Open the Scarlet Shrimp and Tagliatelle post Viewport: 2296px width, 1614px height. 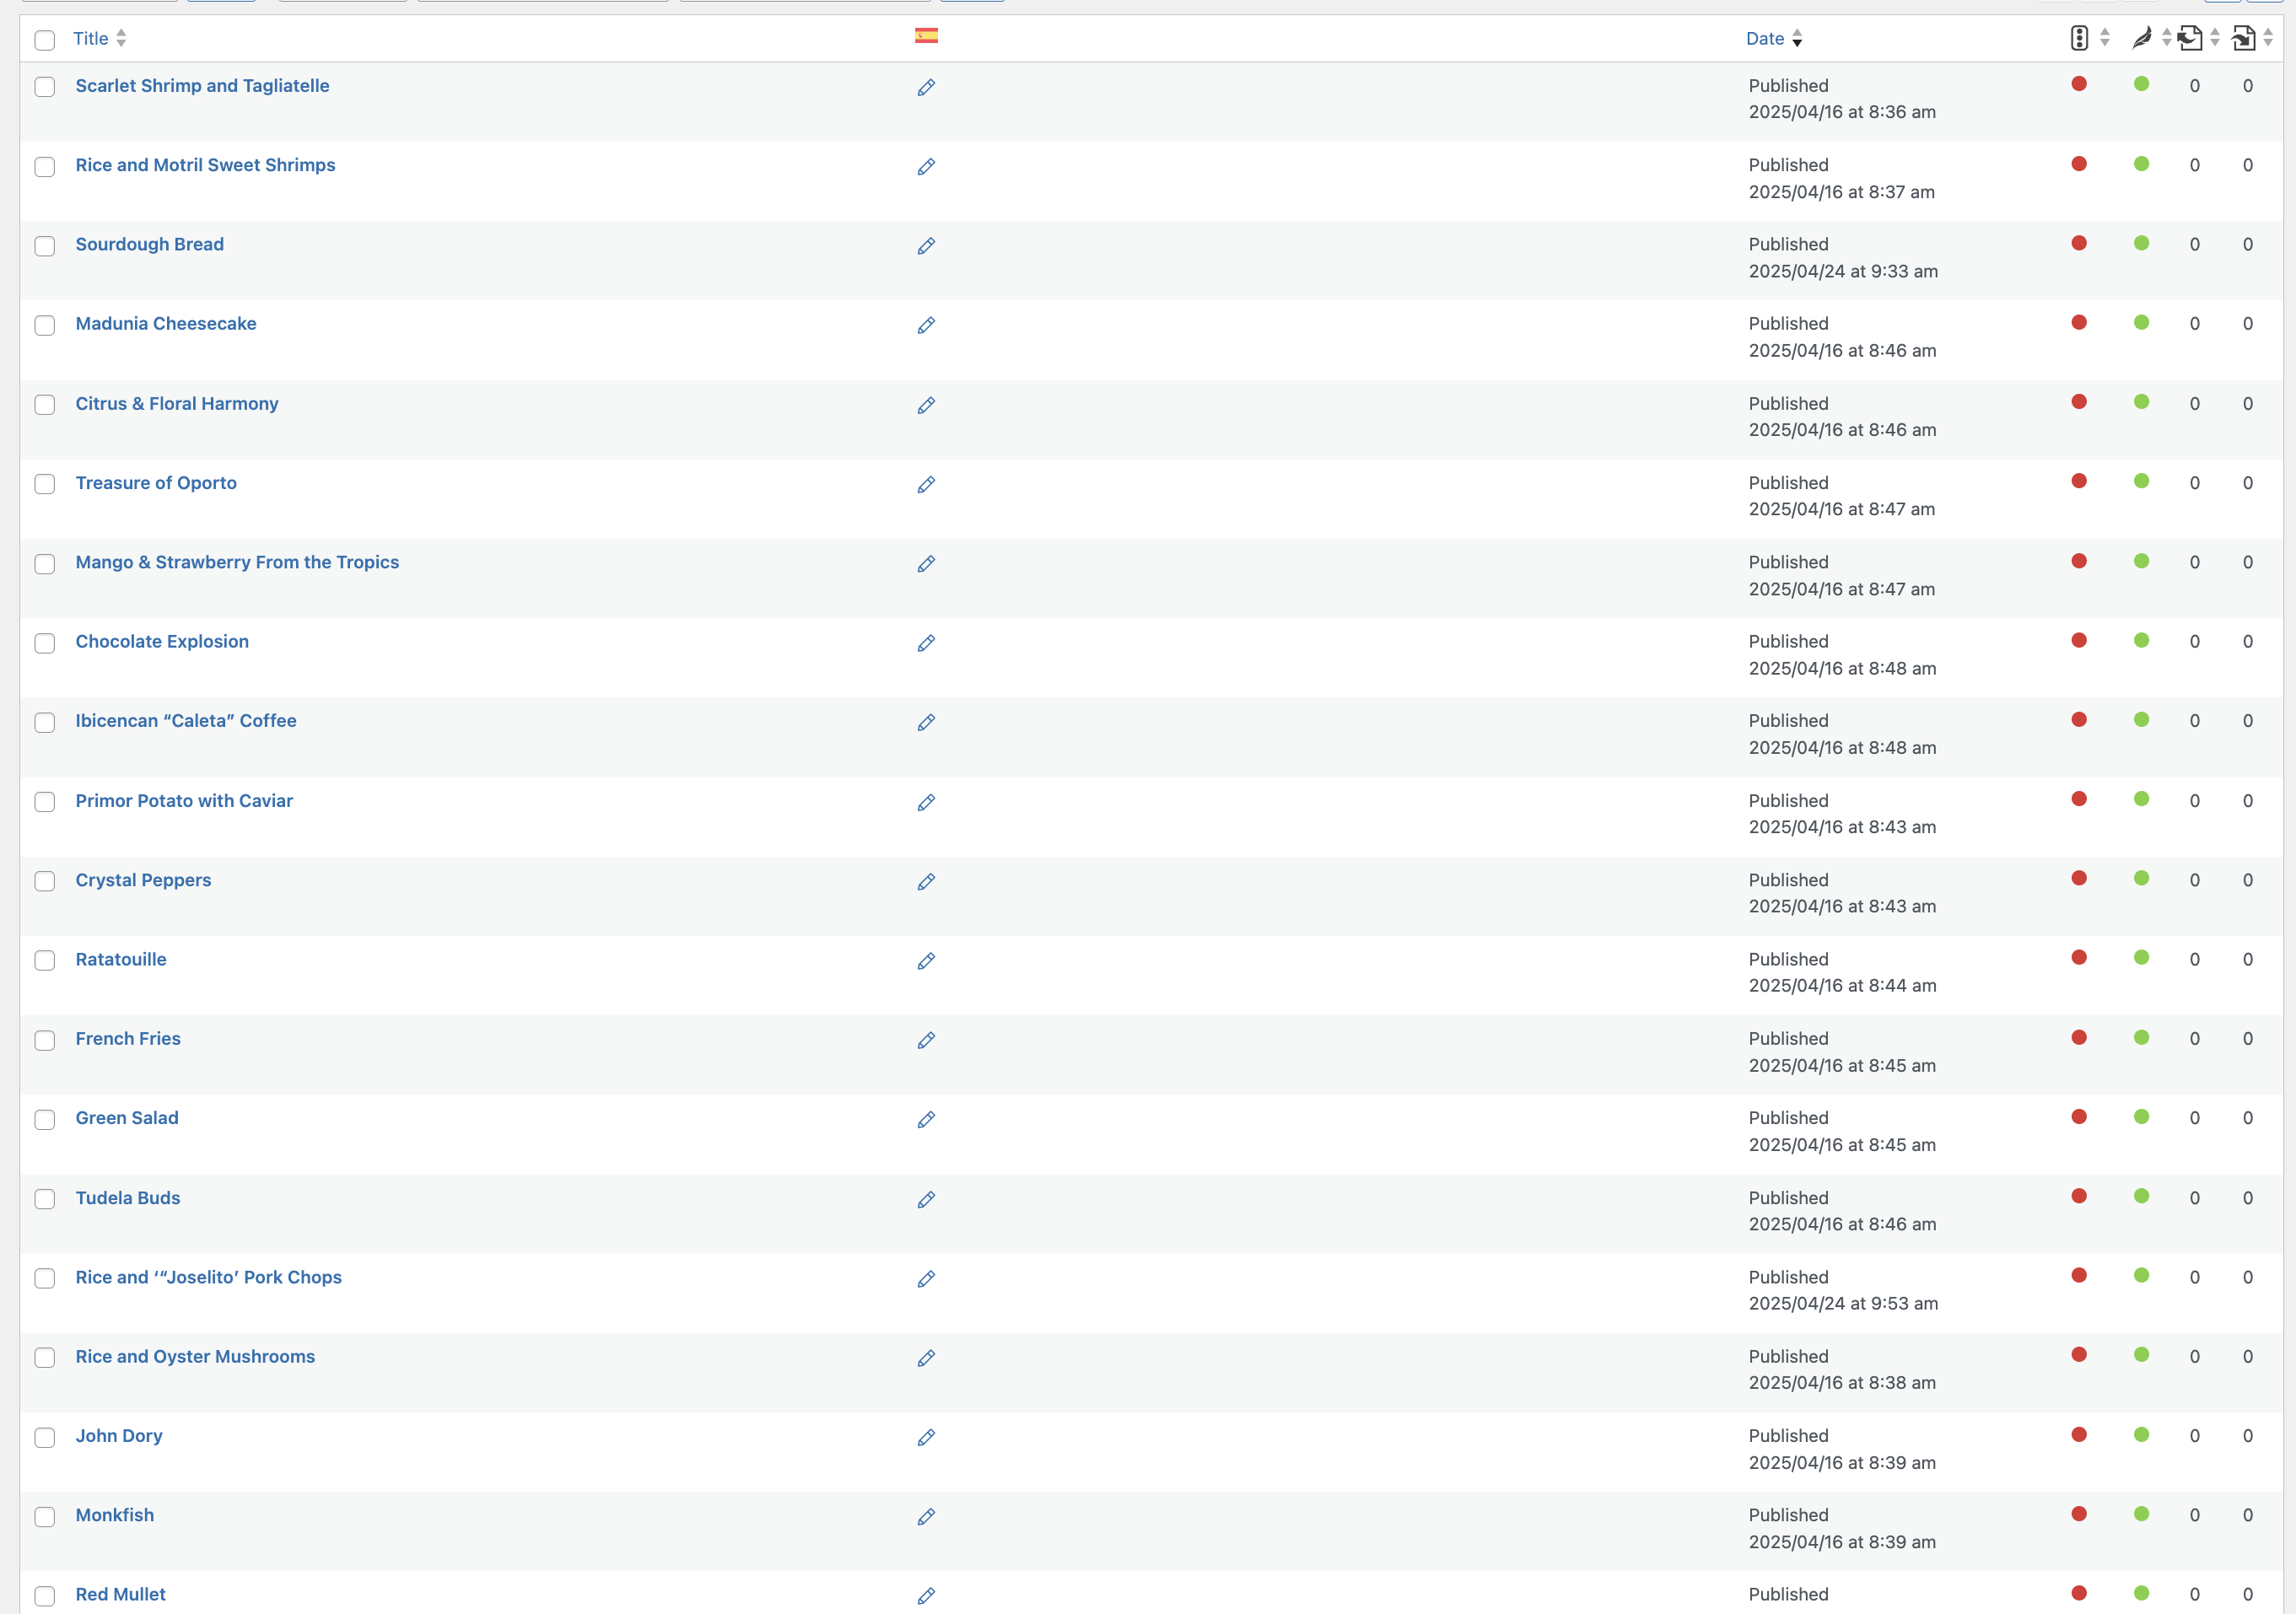[202, 86]
